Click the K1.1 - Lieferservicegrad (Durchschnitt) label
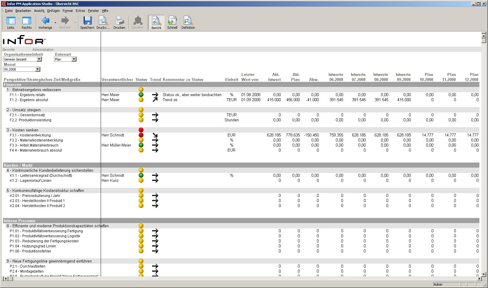This screenshot has width=488, height=288. 41,176
